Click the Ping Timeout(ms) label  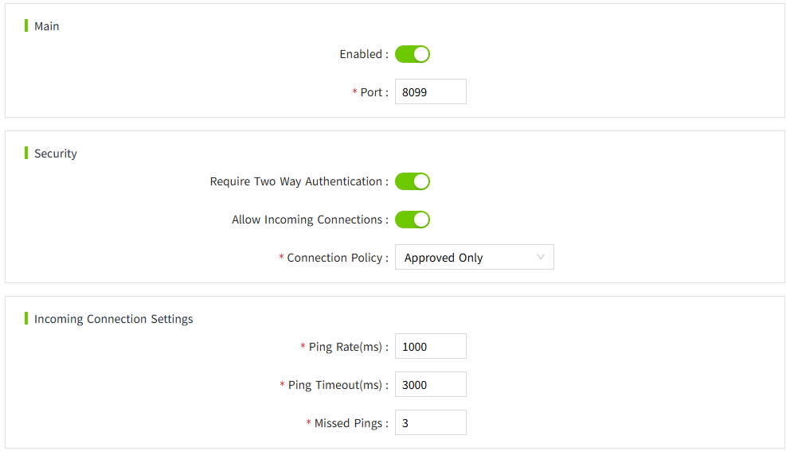click(335, 385)
